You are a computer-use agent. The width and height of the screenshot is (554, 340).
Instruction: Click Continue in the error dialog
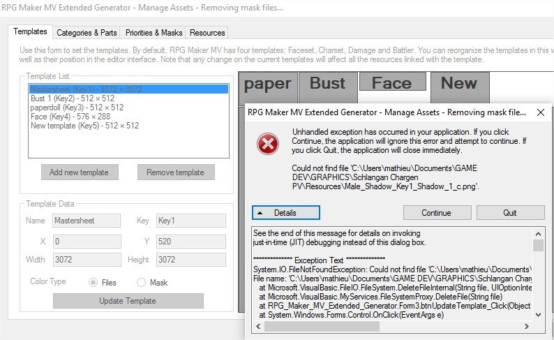tap(437, 213)
